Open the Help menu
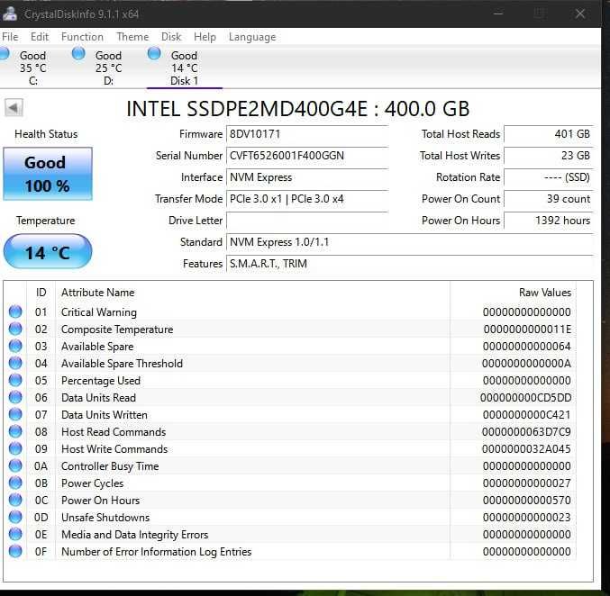The width and height of the screenshot is (610, 596). (205, 37)
